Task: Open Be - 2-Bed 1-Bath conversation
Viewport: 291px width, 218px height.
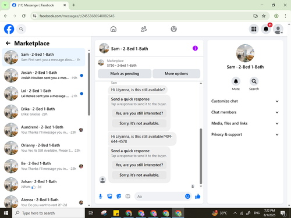Action: click(44, 166)
